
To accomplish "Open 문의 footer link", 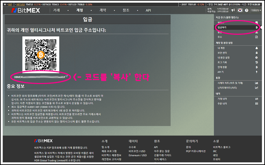I will click(x=188, y=147).
